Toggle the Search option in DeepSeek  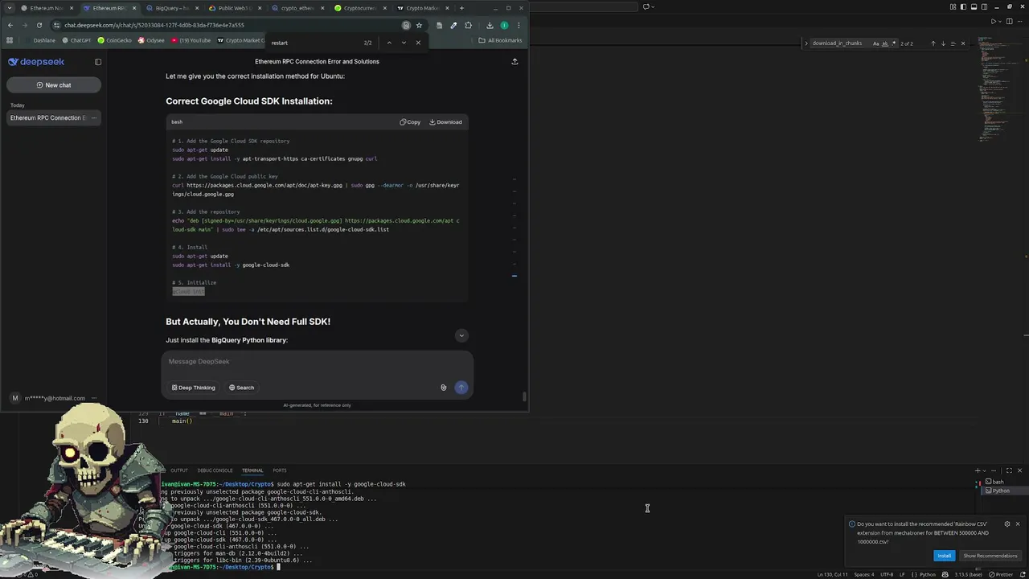click(241, 388)
